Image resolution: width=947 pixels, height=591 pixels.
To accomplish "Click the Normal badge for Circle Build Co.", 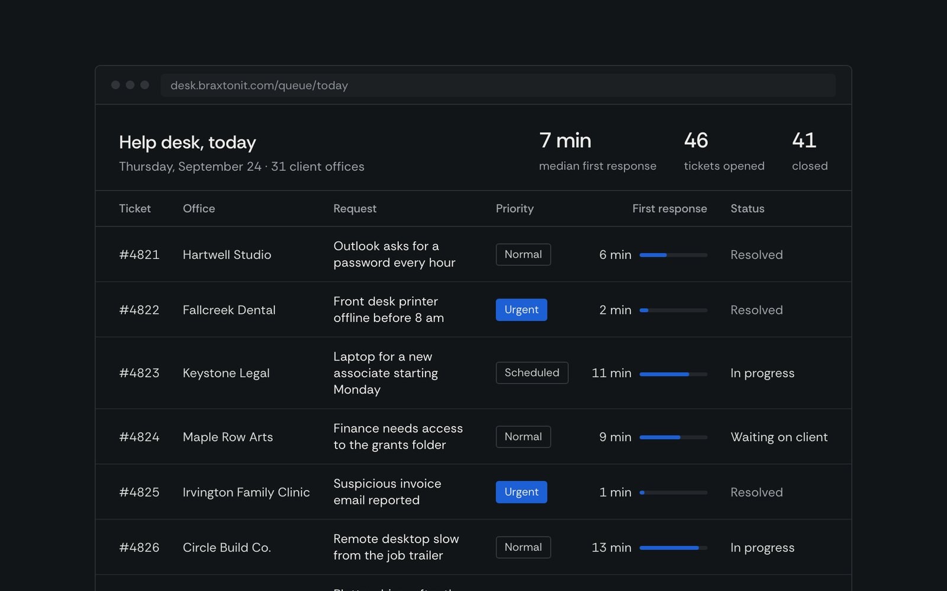I will pos(523,547).
